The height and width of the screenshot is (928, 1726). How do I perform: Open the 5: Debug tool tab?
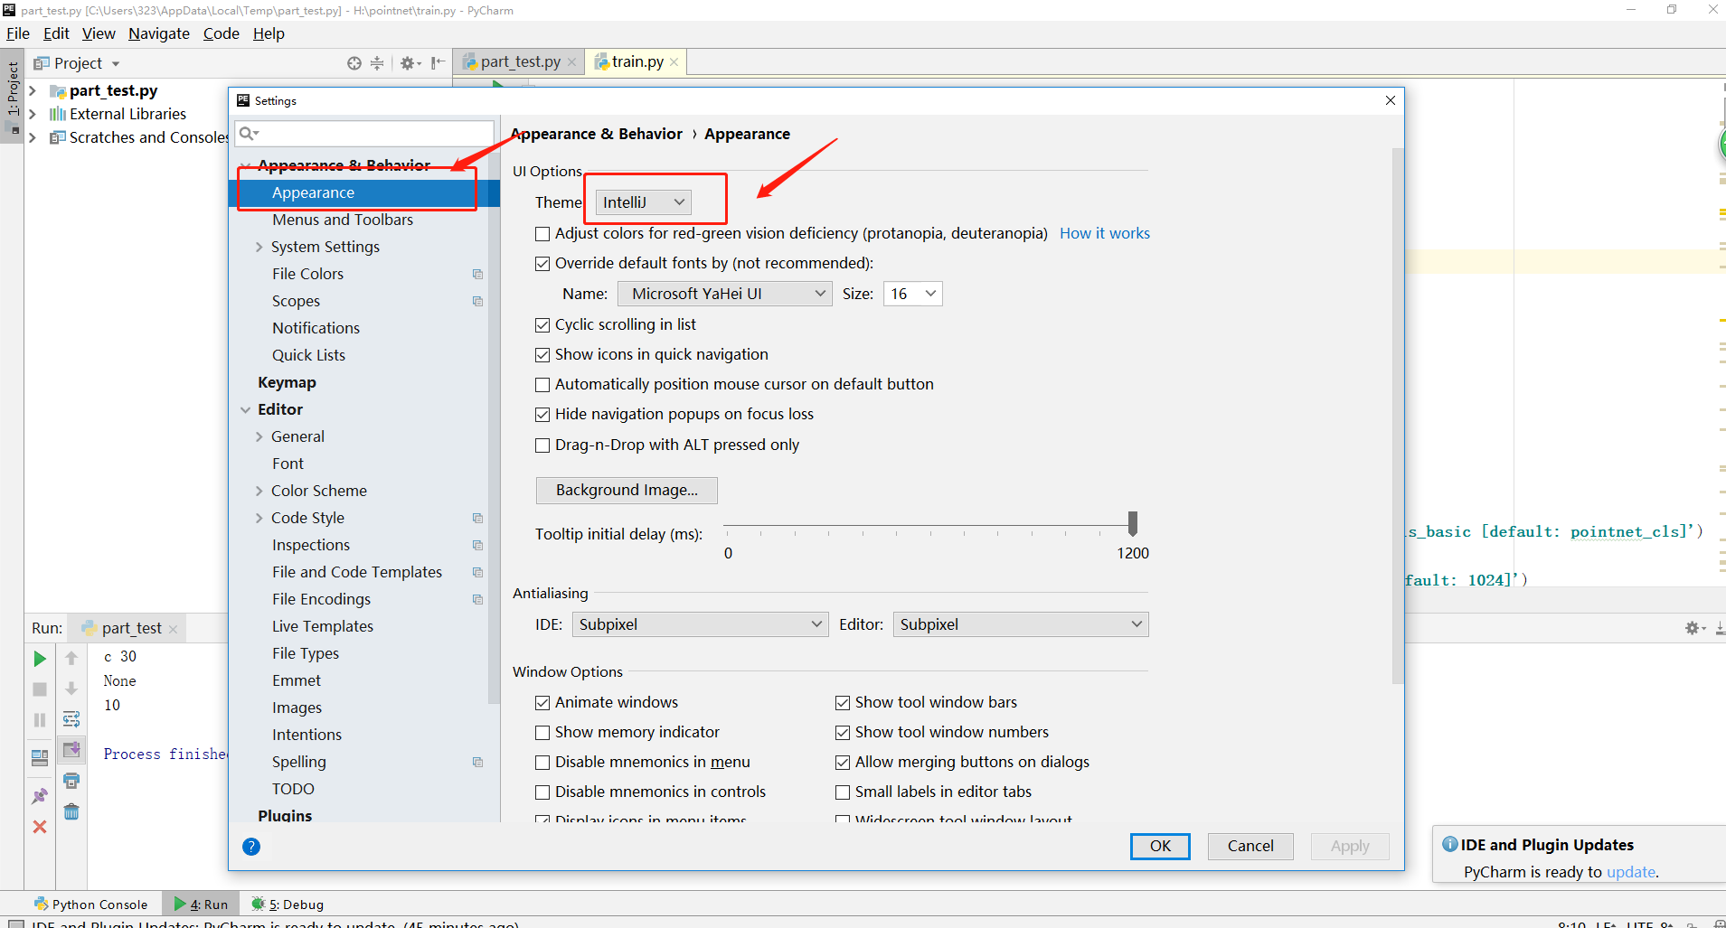point(288,904)
